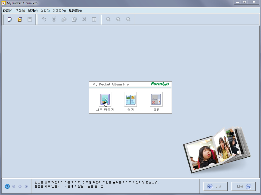Go to step 2 indicator
This screenshot has height=195, width=261.
[x=14, y=186]
